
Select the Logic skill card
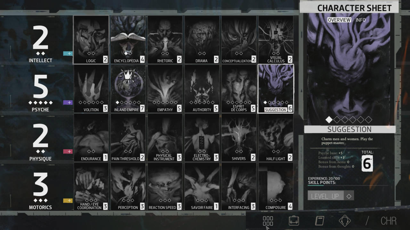91,40
